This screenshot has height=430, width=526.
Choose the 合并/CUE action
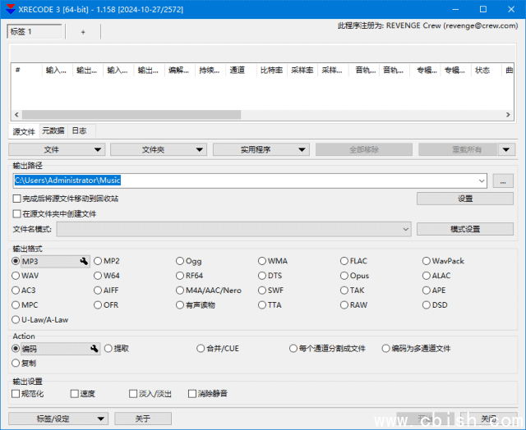[x=201, y=349]
